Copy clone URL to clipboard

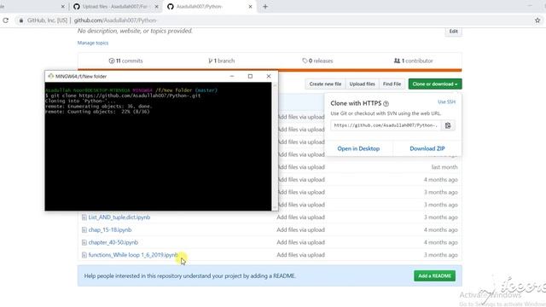point(448,125)
